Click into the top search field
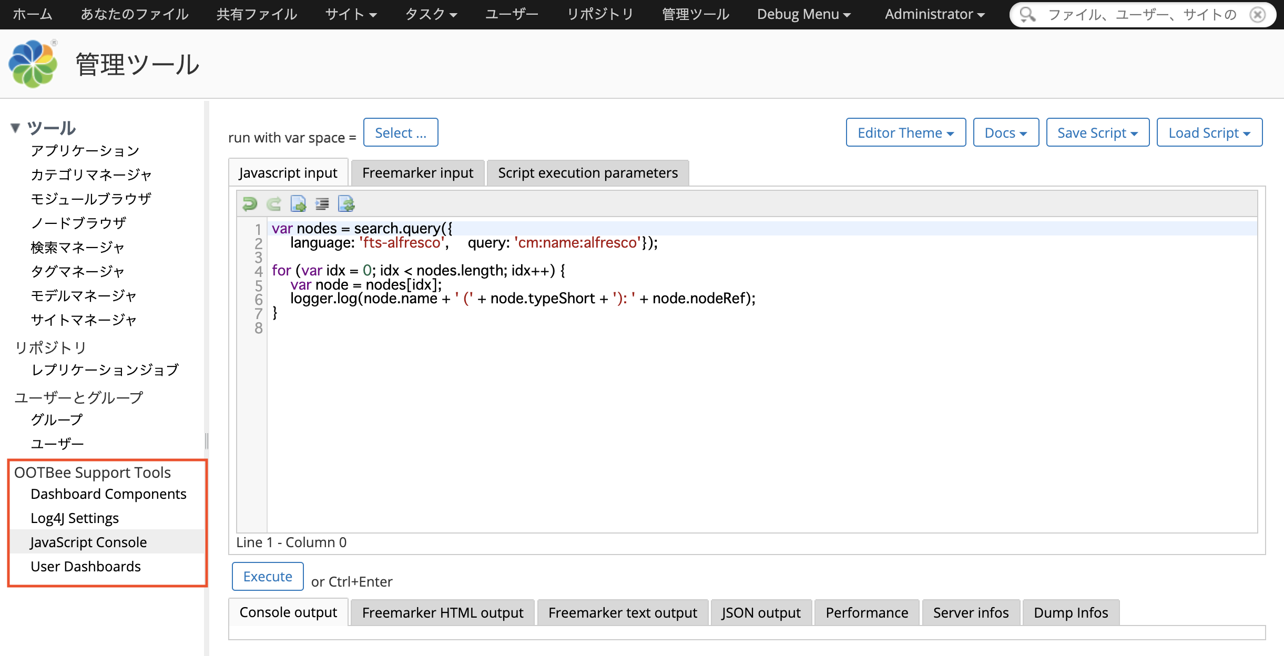This screenshot has width=1284, height=656. [x=1141, y=14]
